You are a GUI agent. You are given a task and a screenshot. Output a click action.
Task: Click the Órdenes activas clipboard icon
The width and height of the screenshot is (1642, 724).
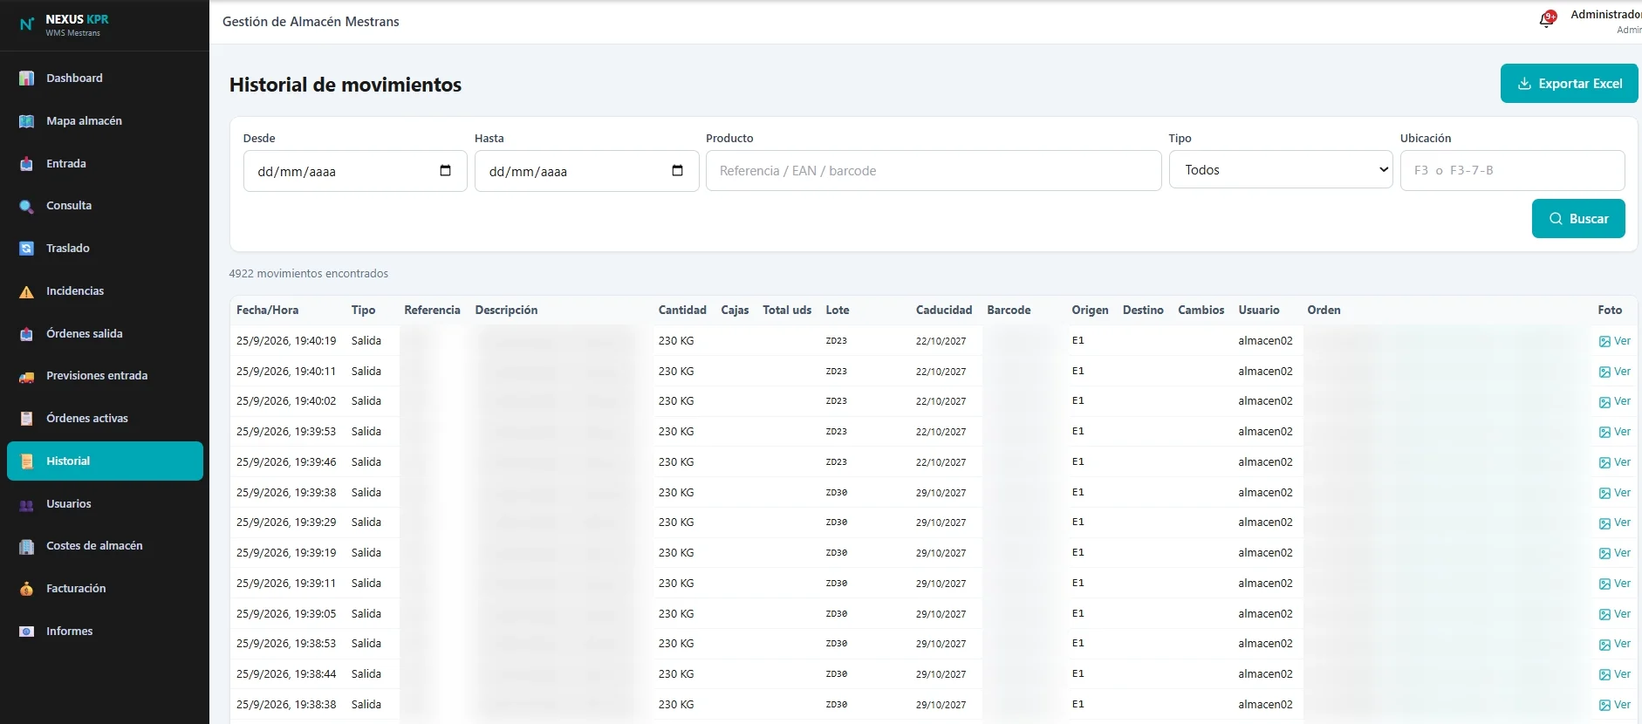click(27, 419)
